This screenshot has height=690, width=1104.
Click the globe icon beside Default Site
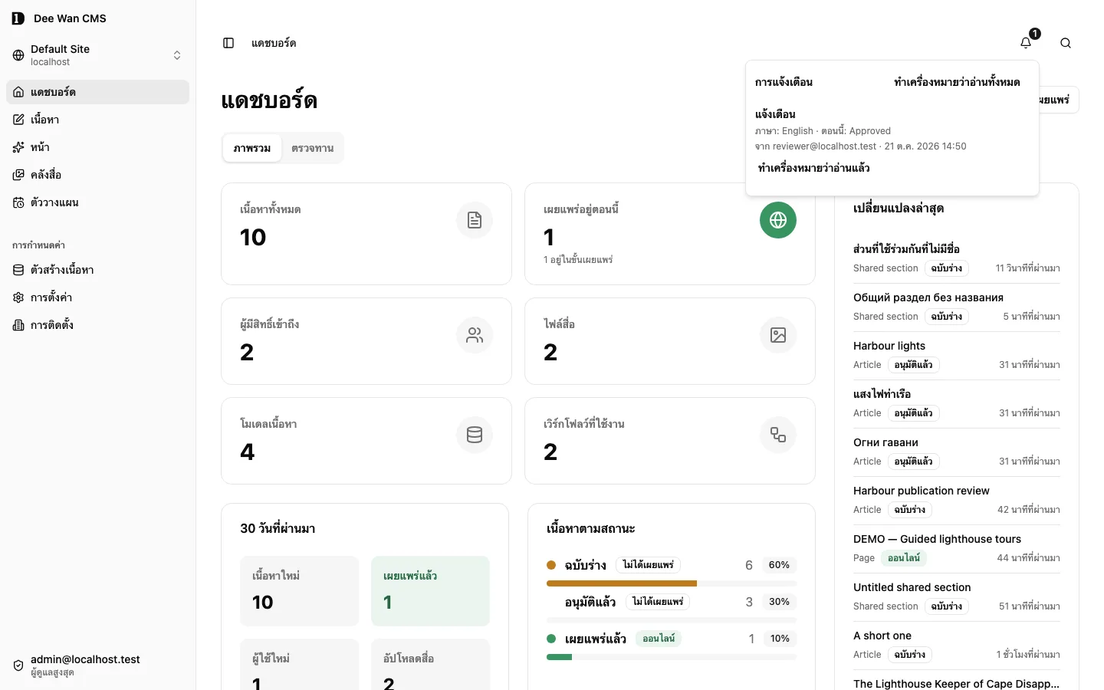tap(18, 55)
